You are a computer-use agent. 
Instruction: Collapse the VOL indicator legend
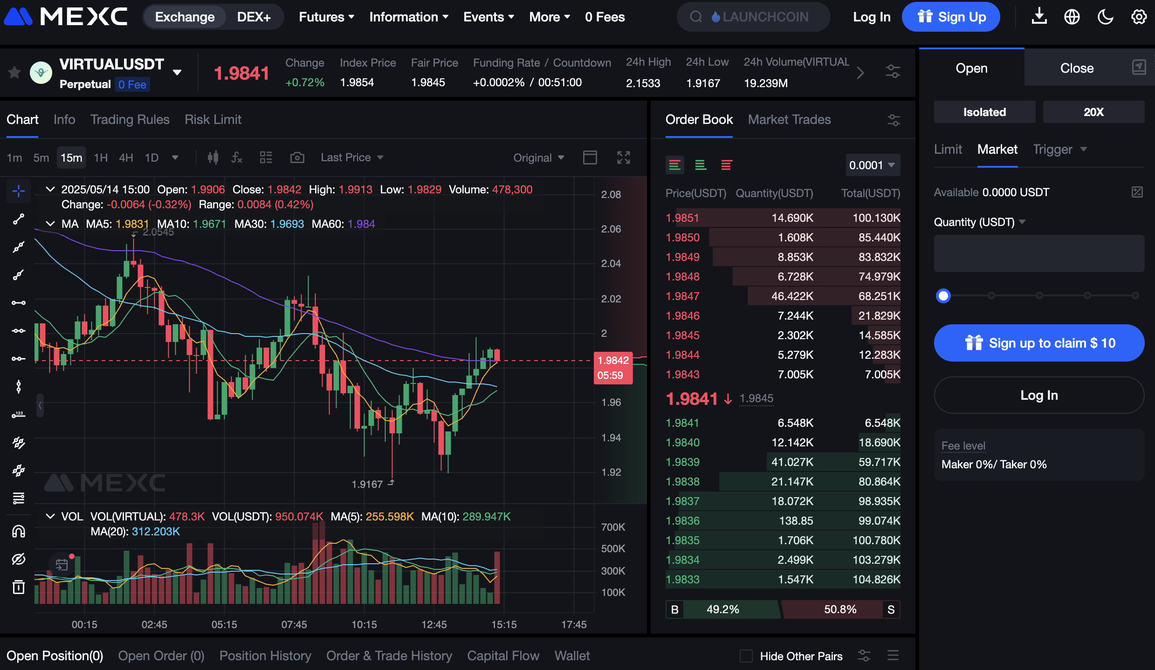tap(50, 516)
